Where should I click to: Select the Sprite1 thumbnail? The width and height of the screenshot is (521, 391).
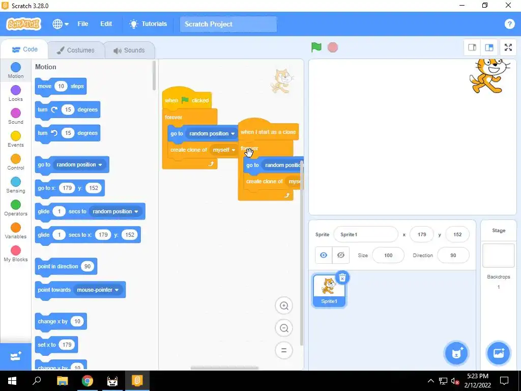pos(329,291)
